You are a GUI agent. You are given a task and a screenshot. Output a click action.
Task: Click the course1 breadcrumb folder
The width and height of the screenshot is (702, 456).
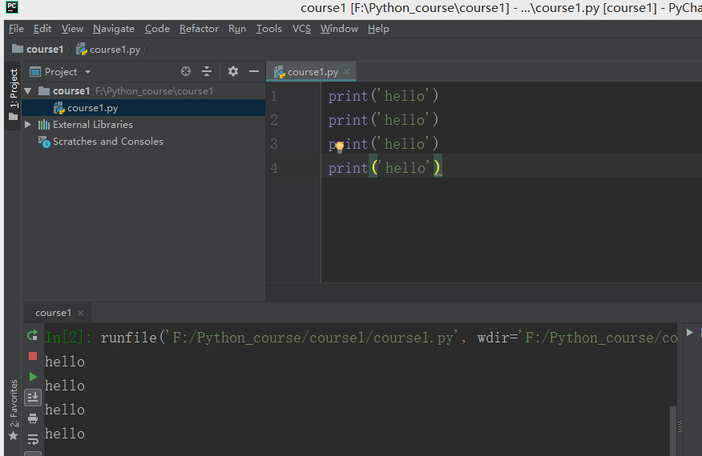click(38, 49)
